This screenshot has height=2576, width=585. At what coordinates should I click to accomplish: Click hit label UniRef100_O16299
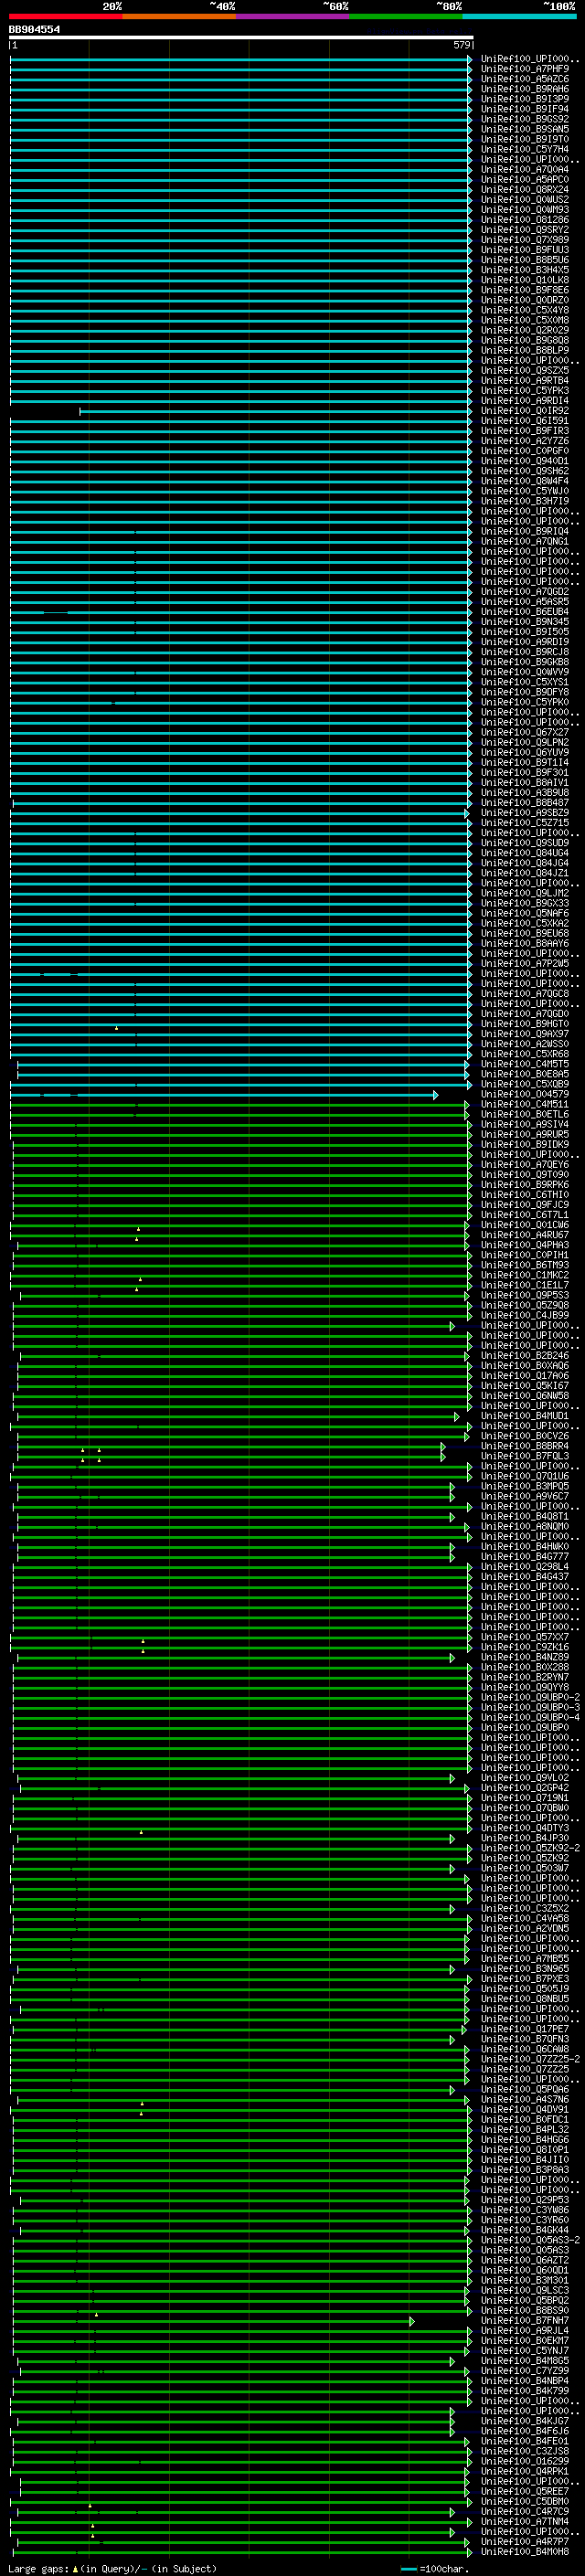pos(524,2461)
